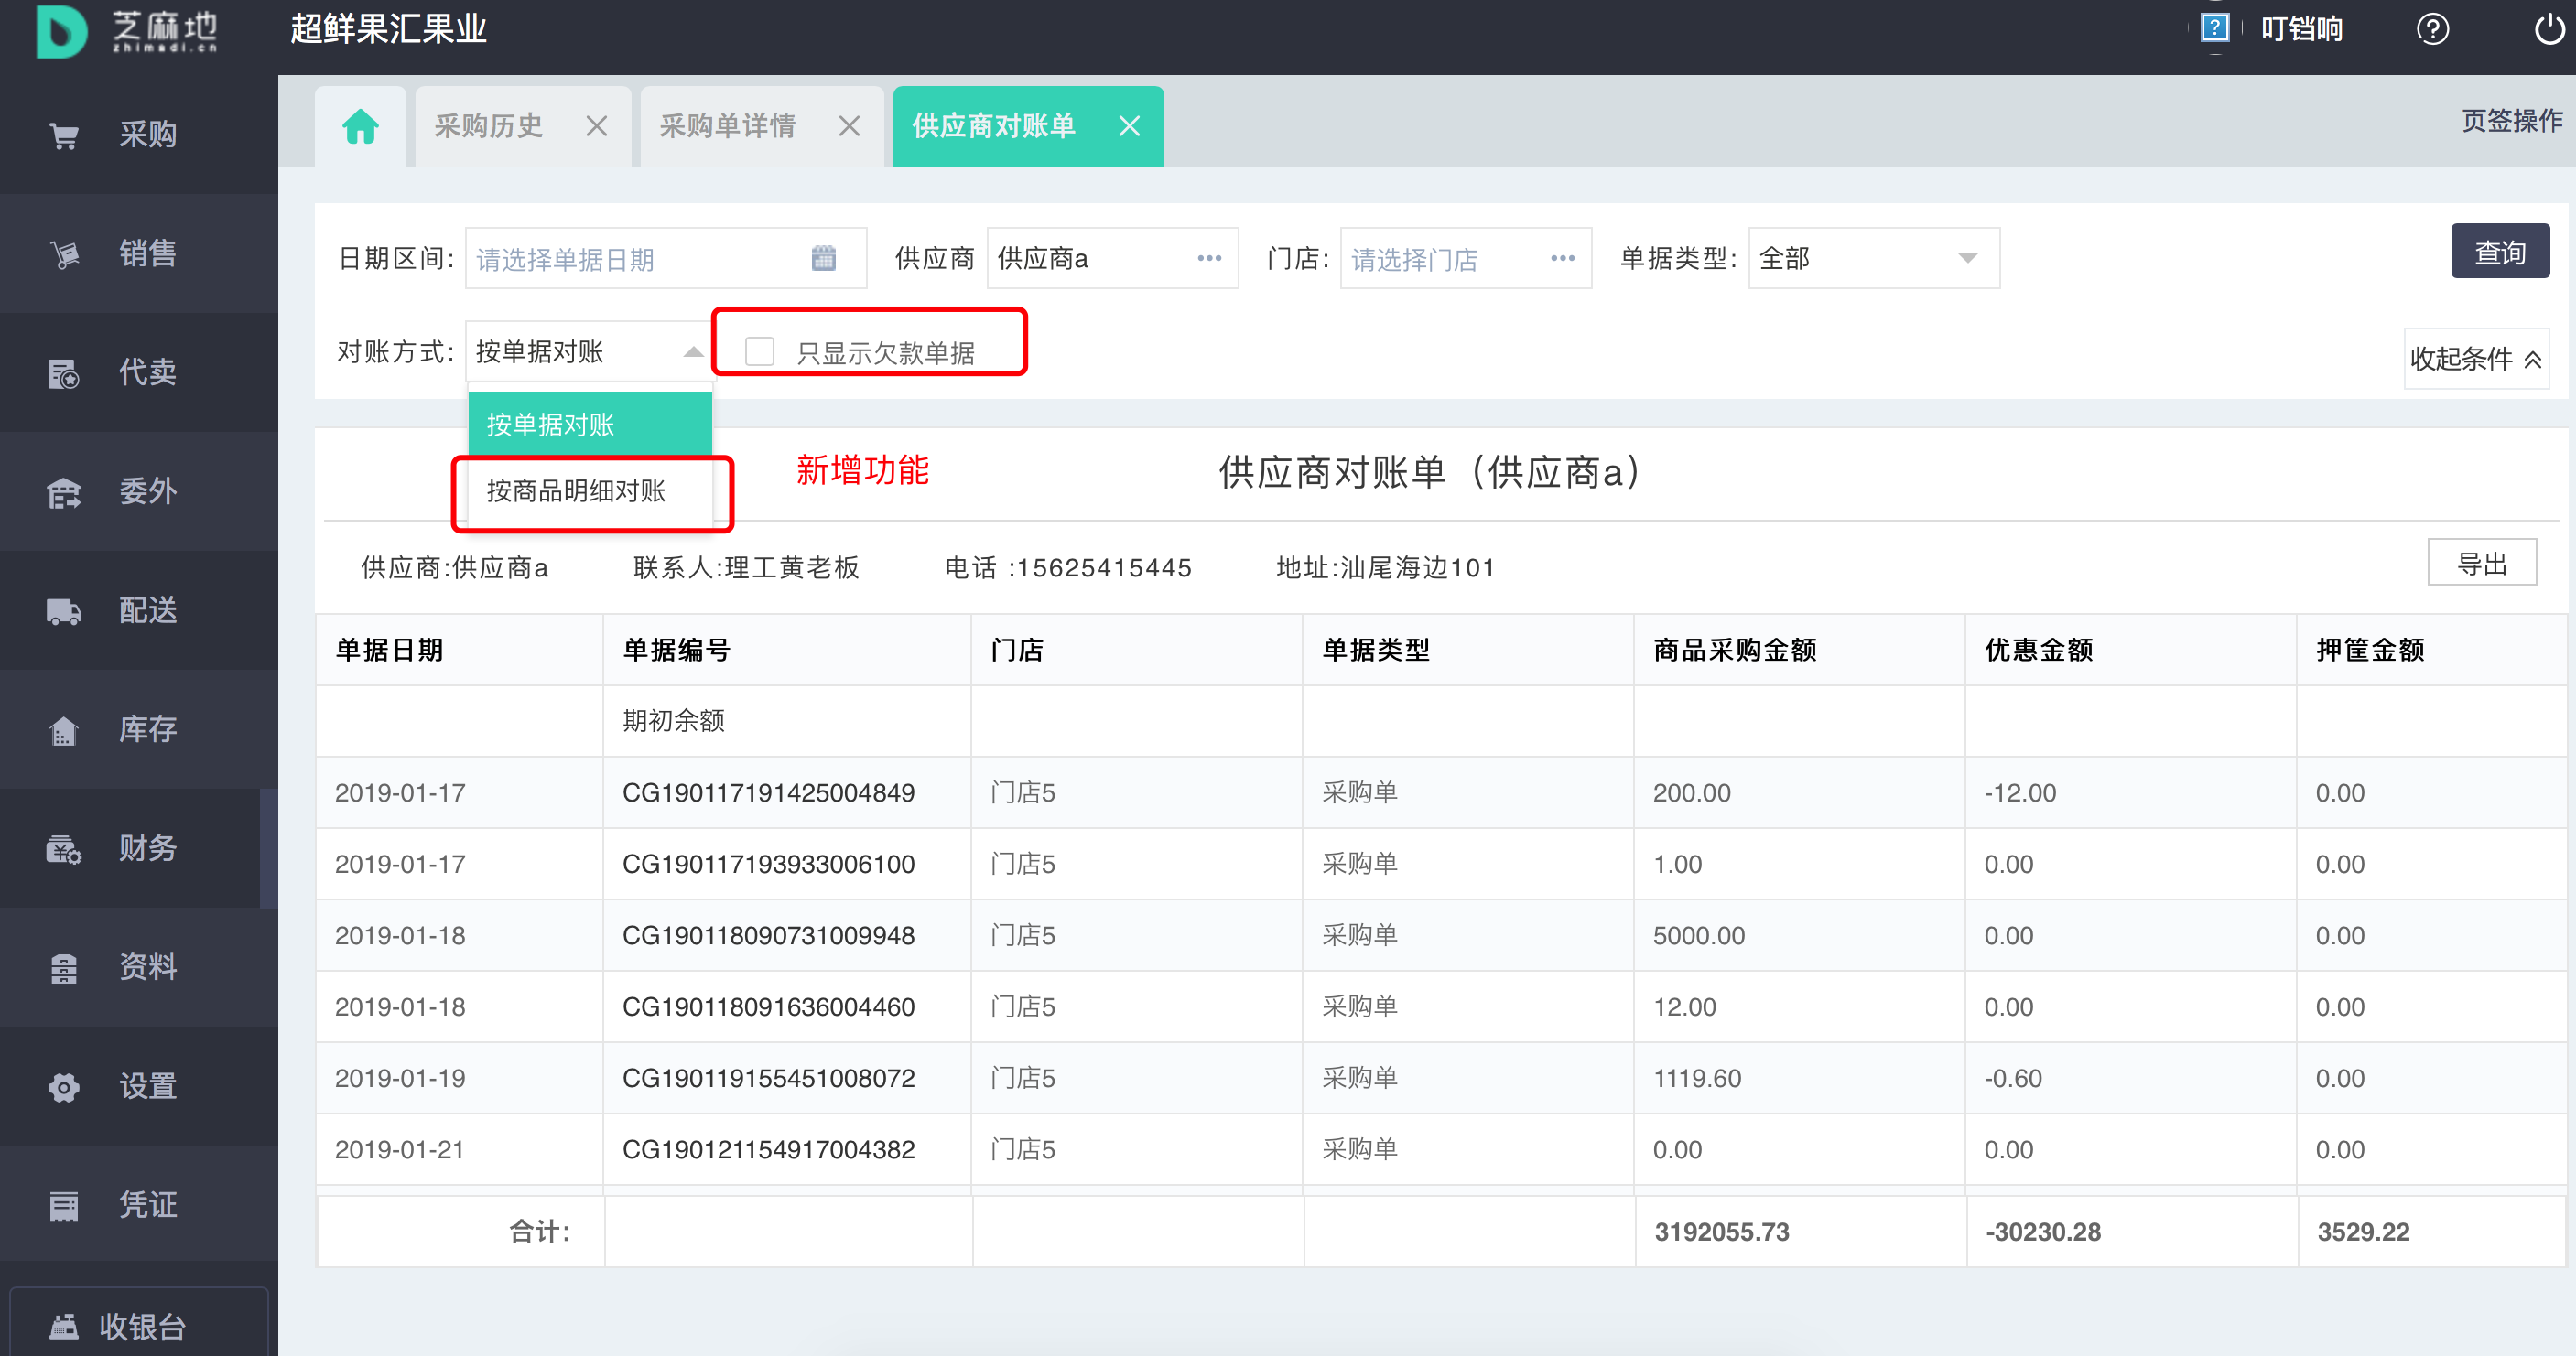Screen dimensions: 2576x1356
Task: Open store picker ellipsis icon
Action: [1562, 258]
